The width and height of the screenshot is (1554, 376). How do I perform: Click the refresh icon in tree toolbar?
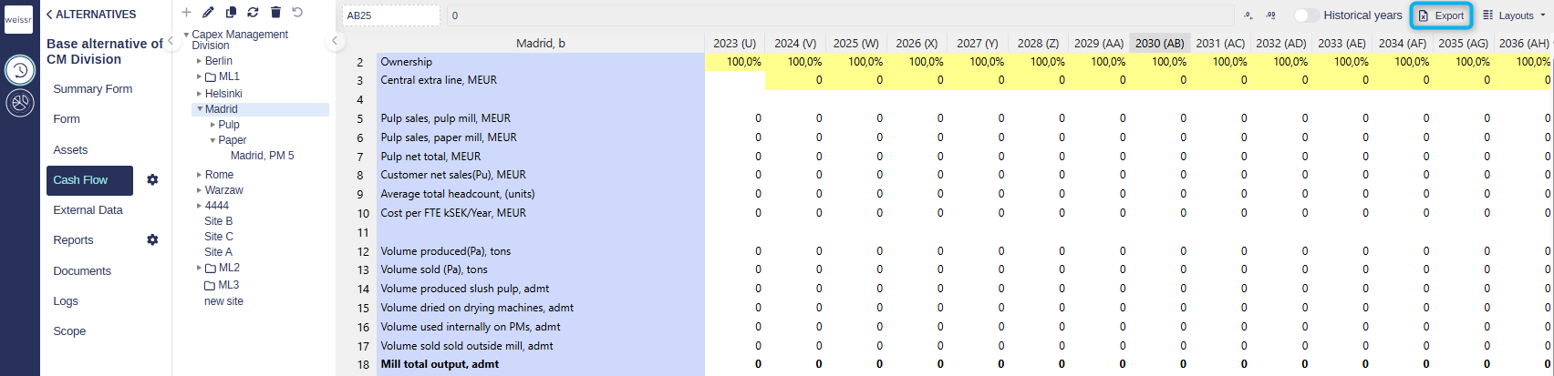tap(253, 13)
